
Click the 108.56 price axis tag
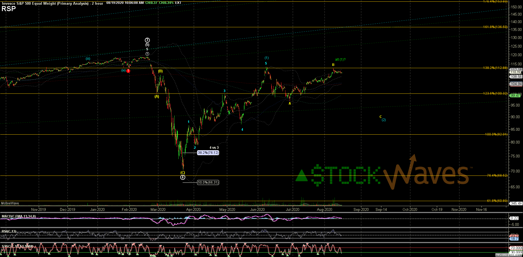(x=516, y=76)
